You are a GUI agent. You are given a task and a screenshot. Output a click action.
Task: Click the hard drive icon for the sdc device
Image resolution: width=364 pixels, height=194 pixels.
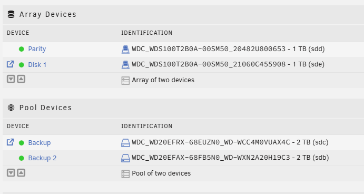(125, 143)
